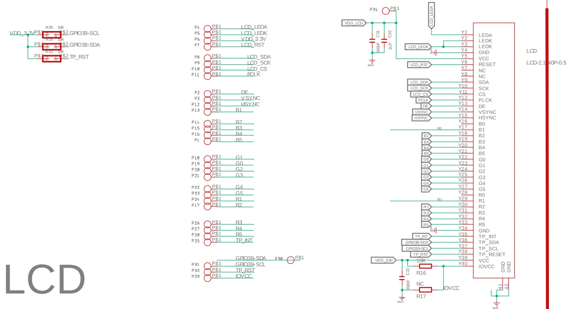Select the TP_RST net flag at pin Y38
Viewport: 568px width, 309px height.
pyautogui.click(x=421, y=255)
